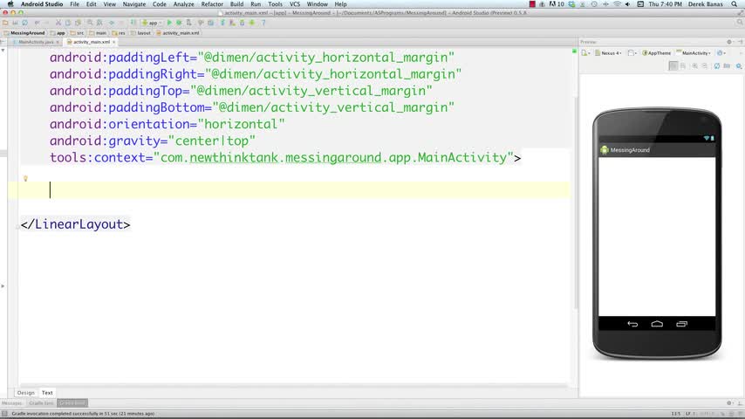Click the Preview render options gear icon
This screenshot has height=419, width=745.
coord(738,66)
